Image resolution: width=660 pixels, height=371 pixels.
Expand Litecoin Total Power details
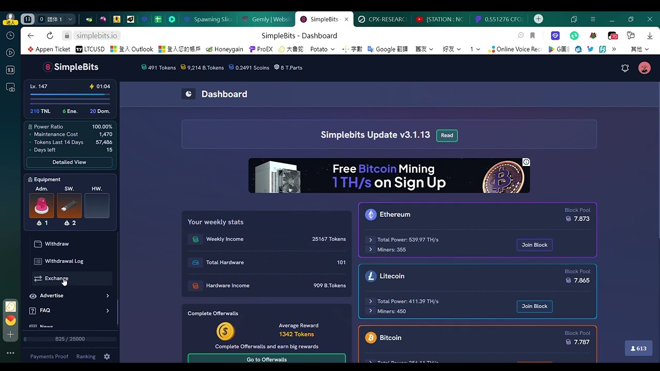click(370, 301)
